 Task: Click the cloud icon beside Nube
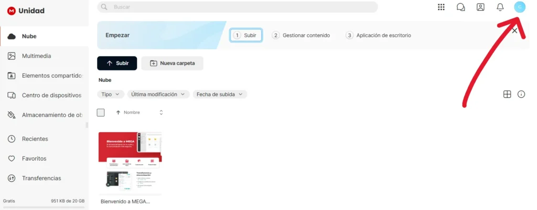(12, 36)
